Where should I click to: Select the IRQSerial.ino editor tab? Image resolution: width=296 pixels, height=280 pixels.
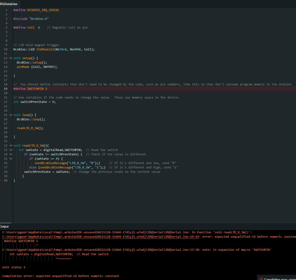click(x=9, y=3)
